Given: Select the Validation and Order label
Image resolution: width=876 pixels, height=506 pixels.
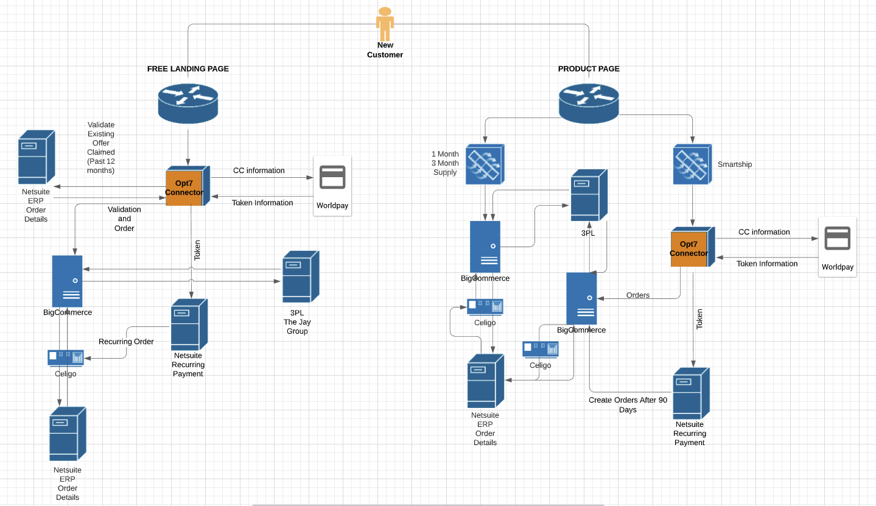Looking at the screenshot, I should point(125,219).
